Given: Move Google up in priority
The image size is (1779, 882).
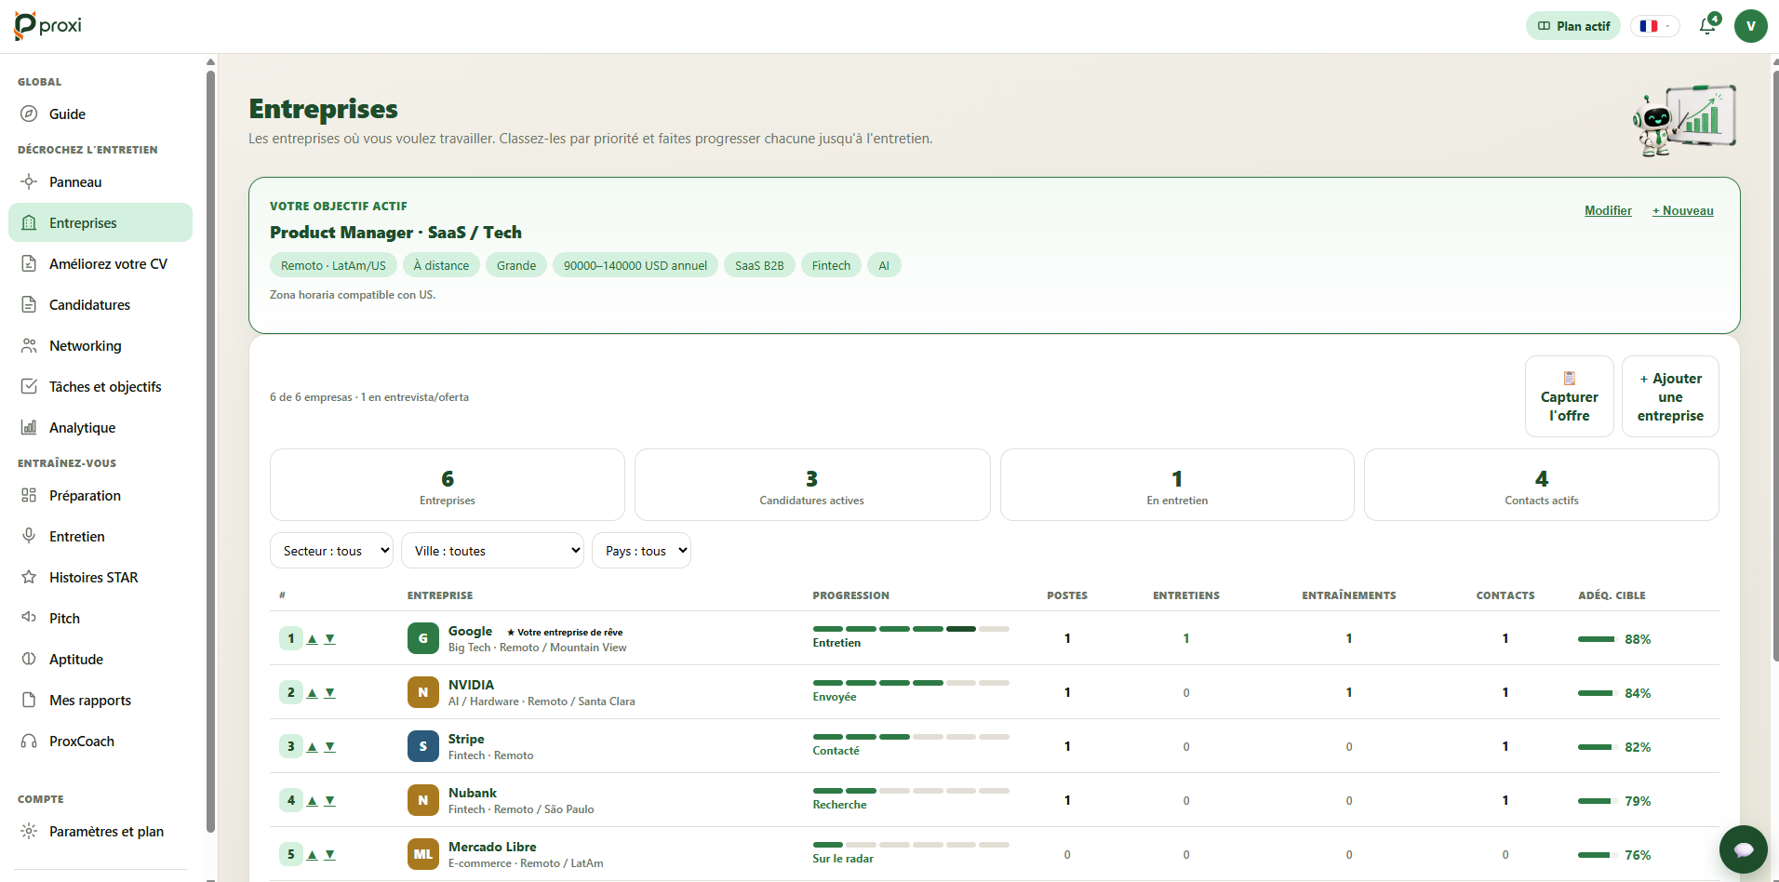Looking at the screenshot, I should pyautogui.click(x=313, y=639).
